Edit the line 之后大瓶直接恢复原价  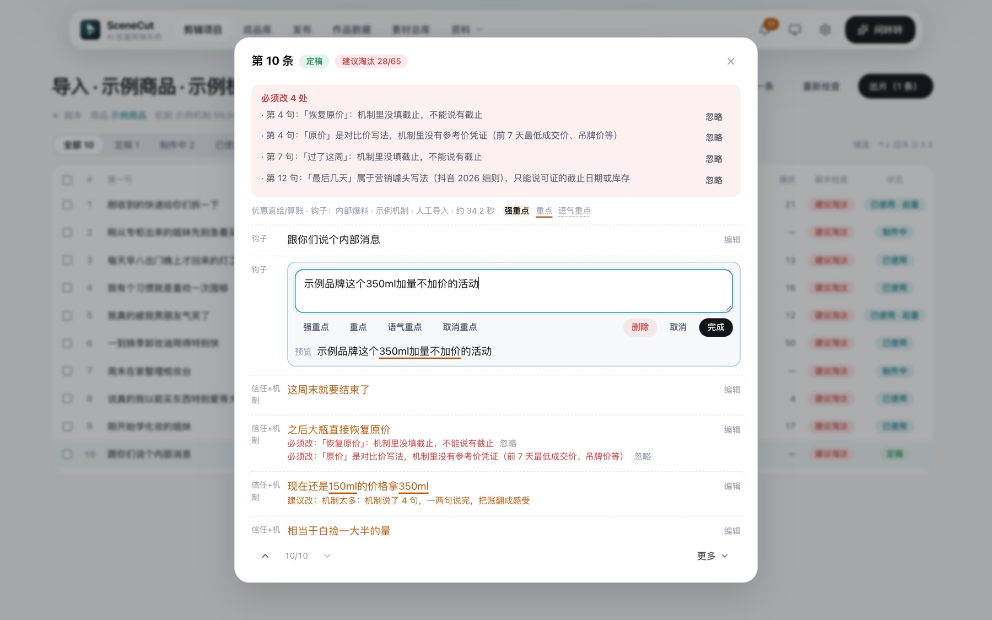[732, 429]
